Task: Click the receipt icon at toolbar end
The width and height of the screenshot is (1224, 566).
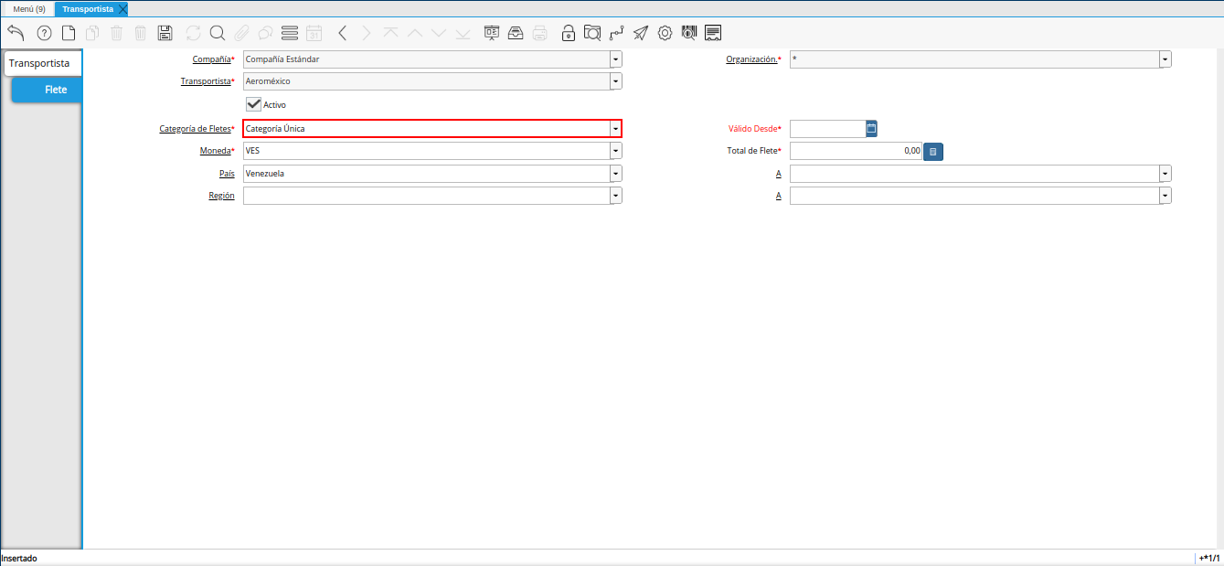Action: (x=713, y=33)
